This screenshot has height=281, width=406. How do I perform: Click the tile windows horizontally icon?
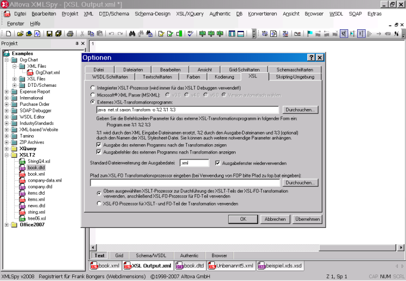[x=240, y=34]
